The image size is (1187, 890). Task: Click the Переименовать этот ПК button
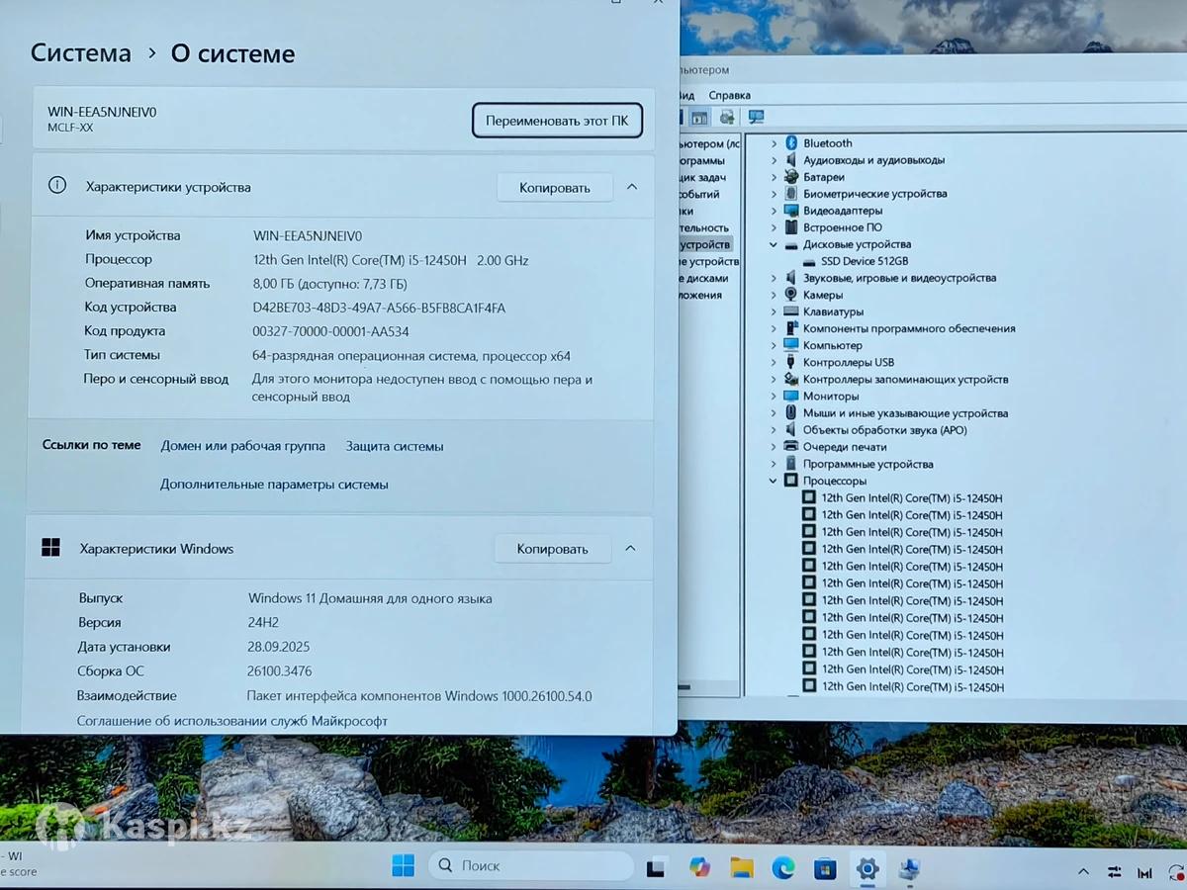557,121
